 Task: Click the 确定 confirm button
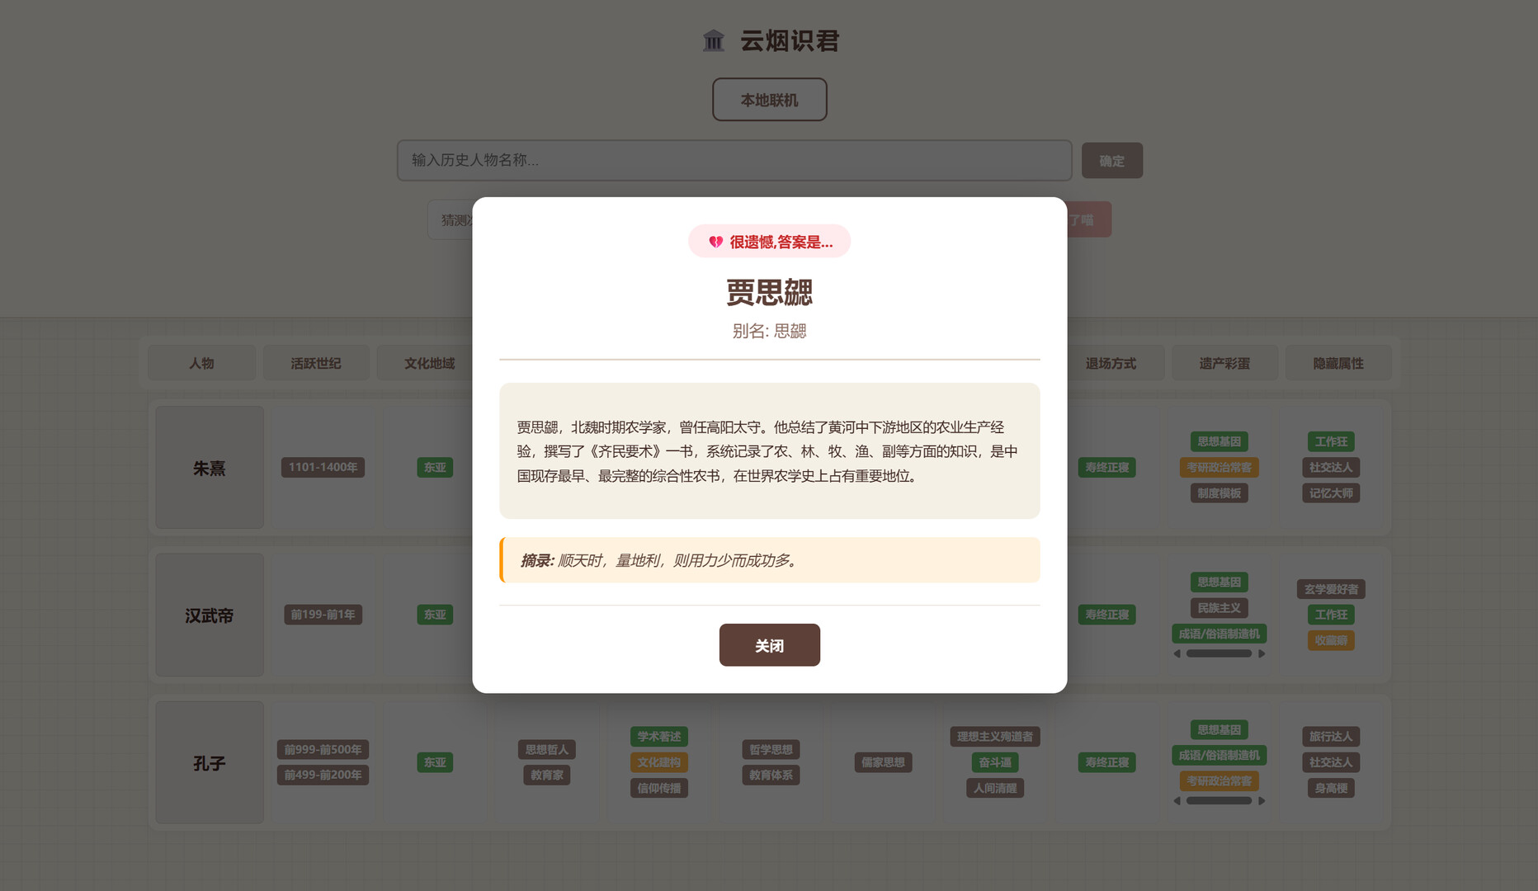point(1111,161)
